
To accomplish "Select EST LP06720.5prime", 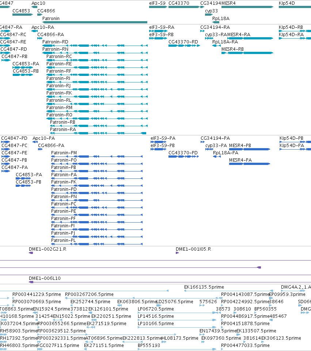I will (x=156, y=309).
